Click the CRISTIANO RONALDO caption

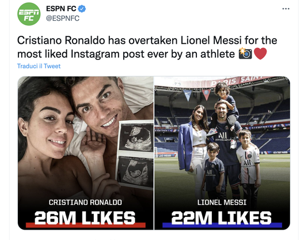tap(85, 202)
